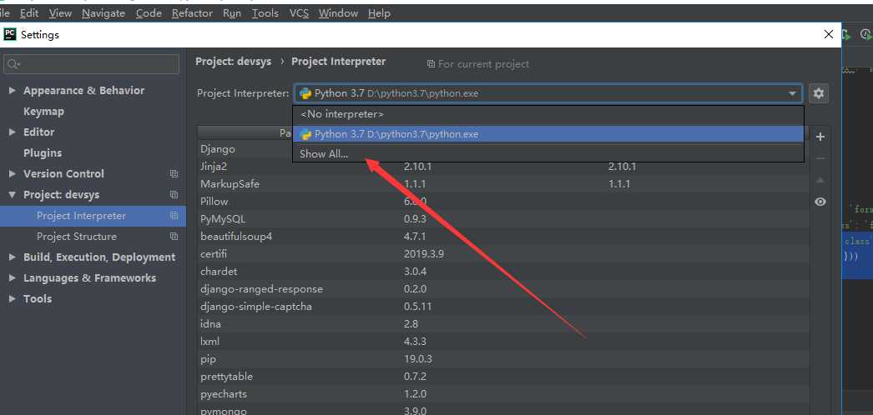
Task: Click the Jinja2 latest version 2.10.1 cell
Action: pos(622,166)
